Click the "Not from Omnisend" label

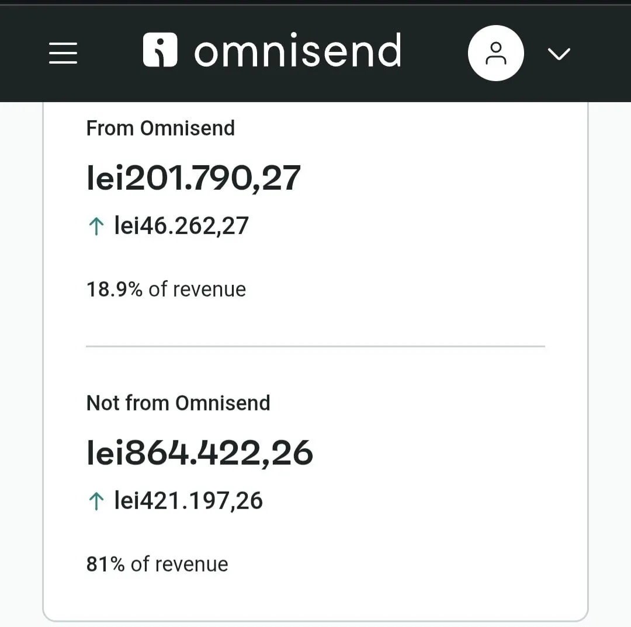coord(178,403)
